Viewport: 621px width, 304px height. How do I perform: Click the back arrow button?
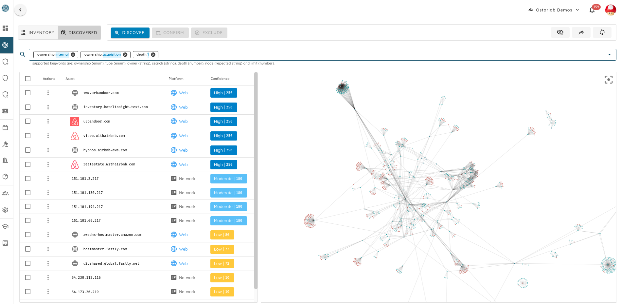tap(20, 10)
